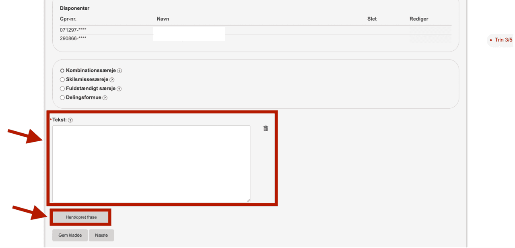Viewport: 515px width, 248px height.
Task: Choose the Skilsmissesæreje option
Action: coord(62,80)
